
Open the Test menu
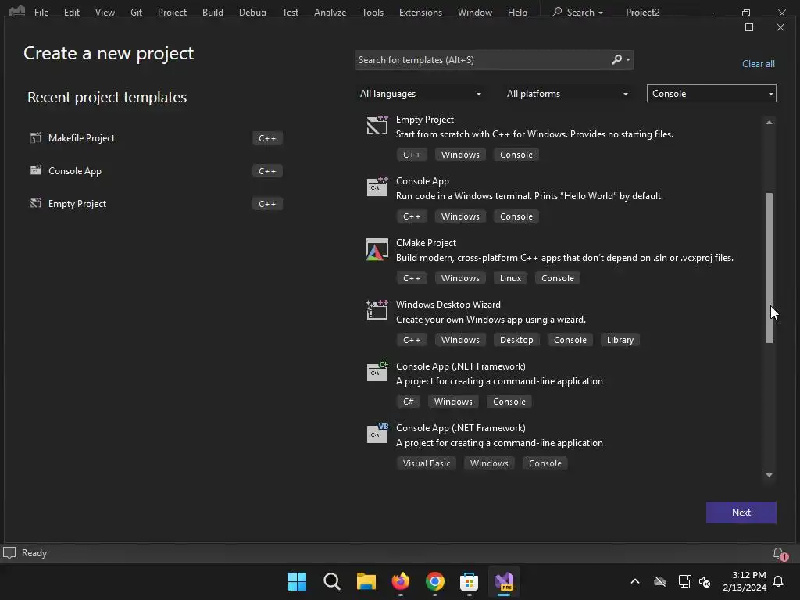(290, 12)
